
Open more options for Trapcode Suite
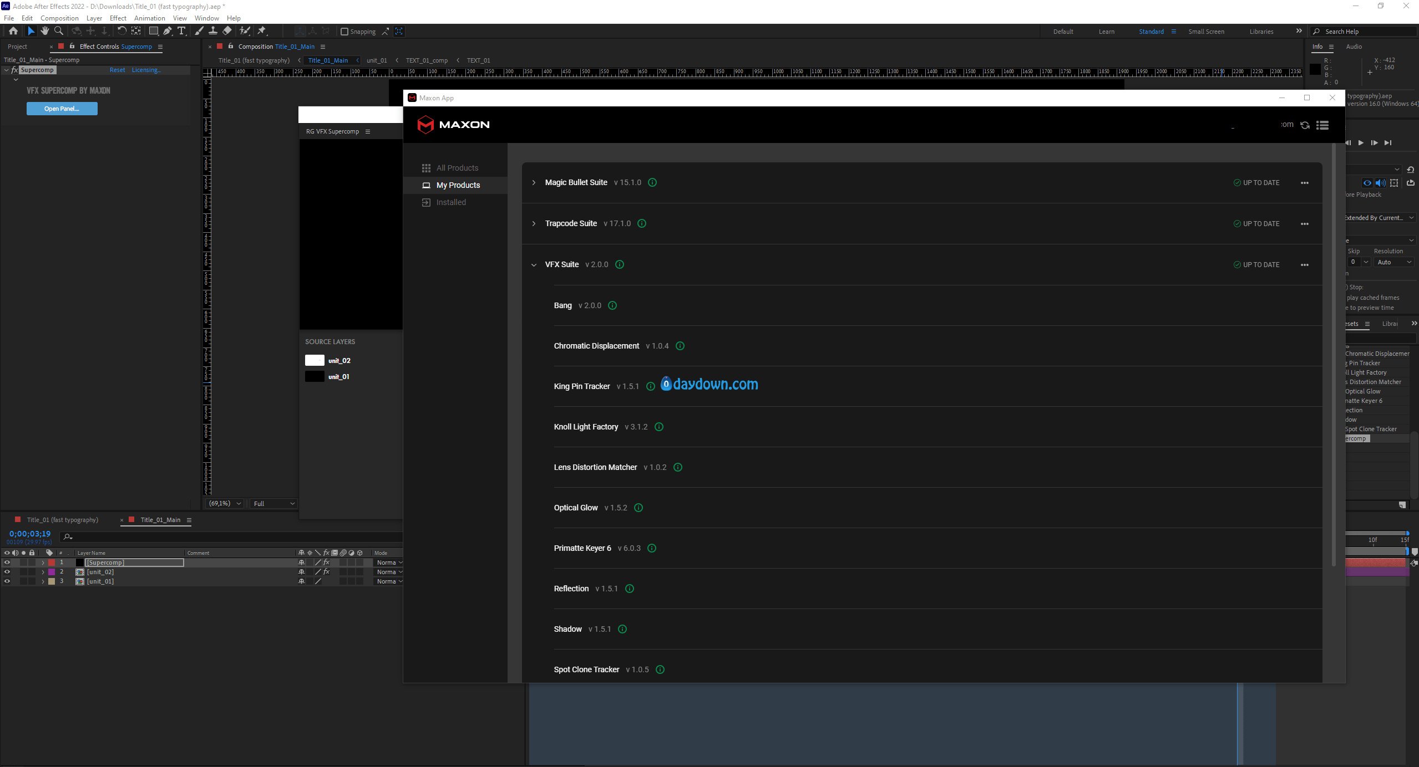pos(1305,224)
